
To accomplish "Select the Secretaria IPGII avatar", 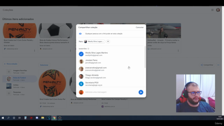I will point(81,84).
